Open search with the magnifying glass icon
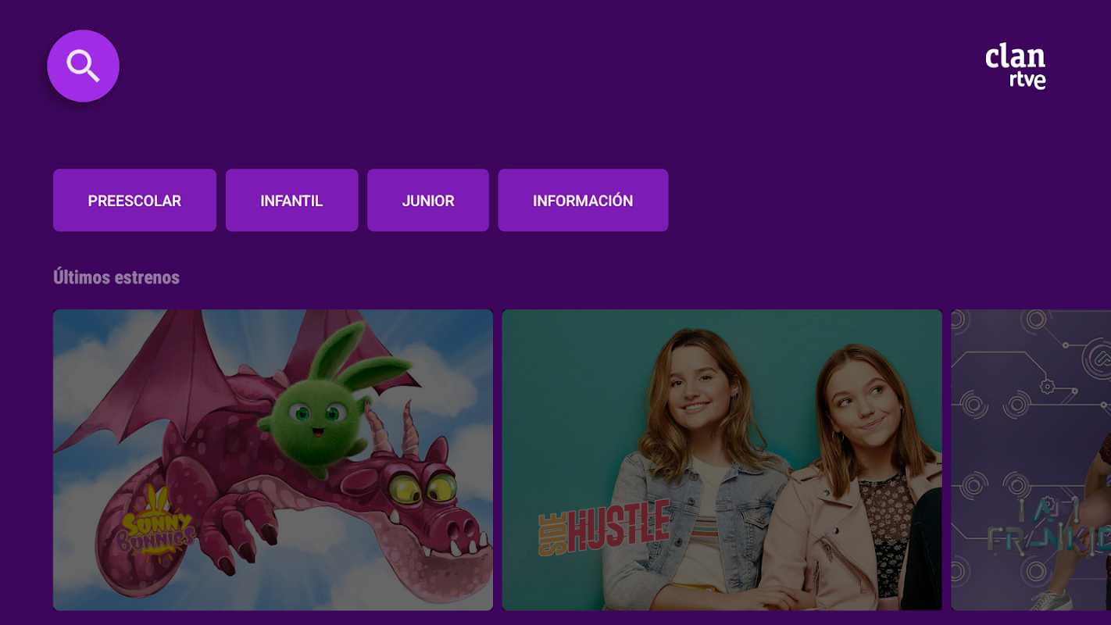 83,66
